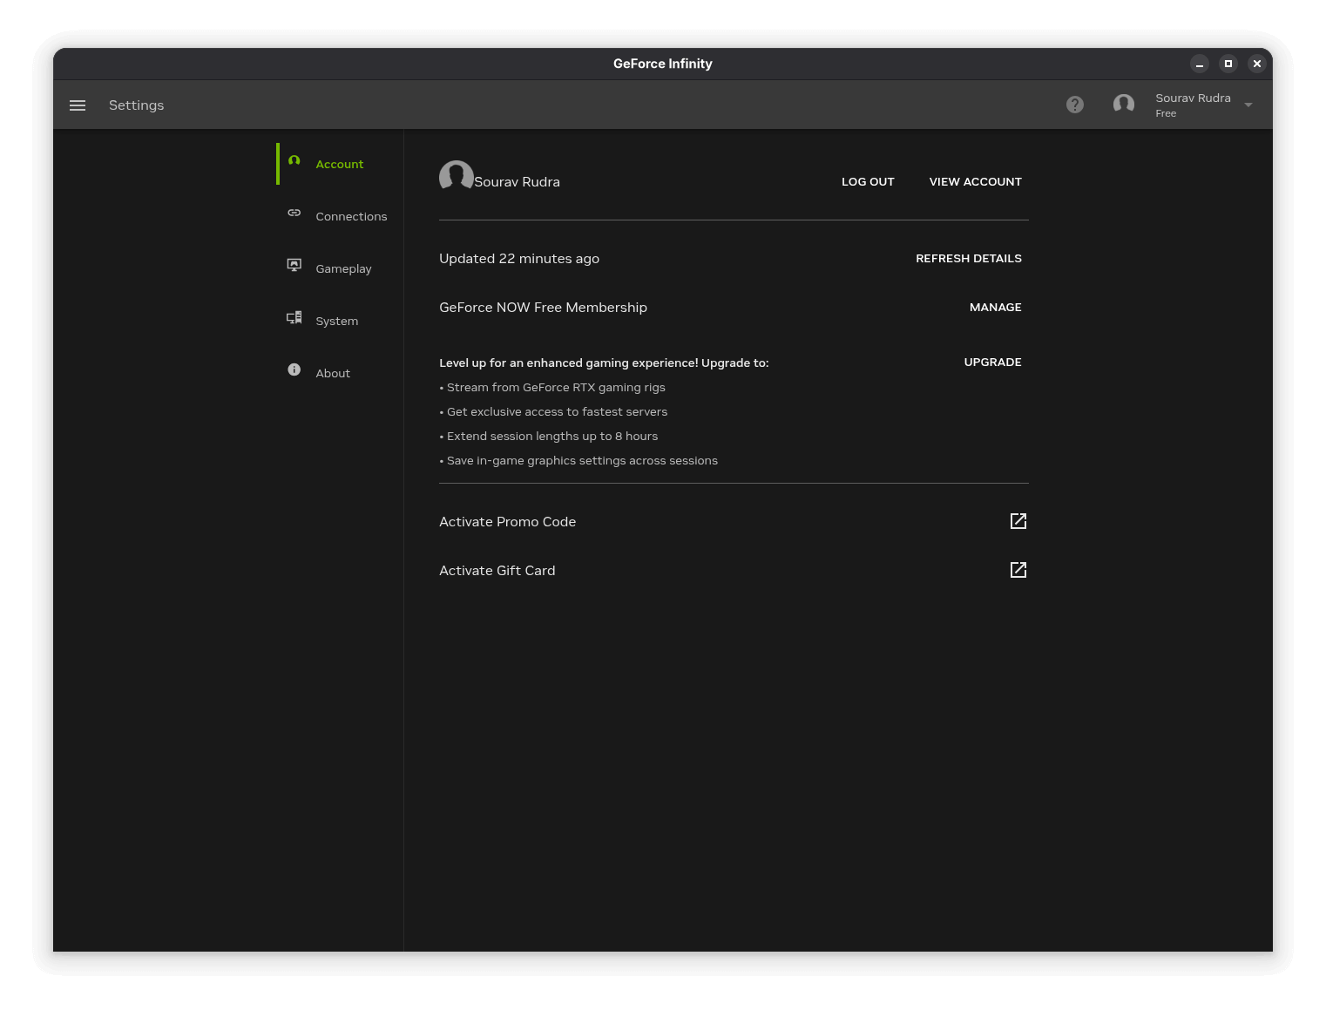The image size is (1326, 1010).
Task: Click the Activate Promo Code label
Action: point(507,522)
